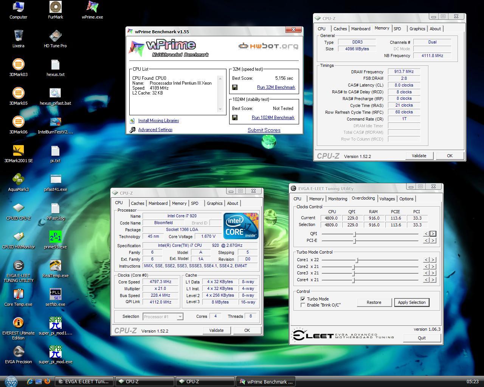
Task: Open setfsb.exe desktop icon
Action: (x=55, y=297)
